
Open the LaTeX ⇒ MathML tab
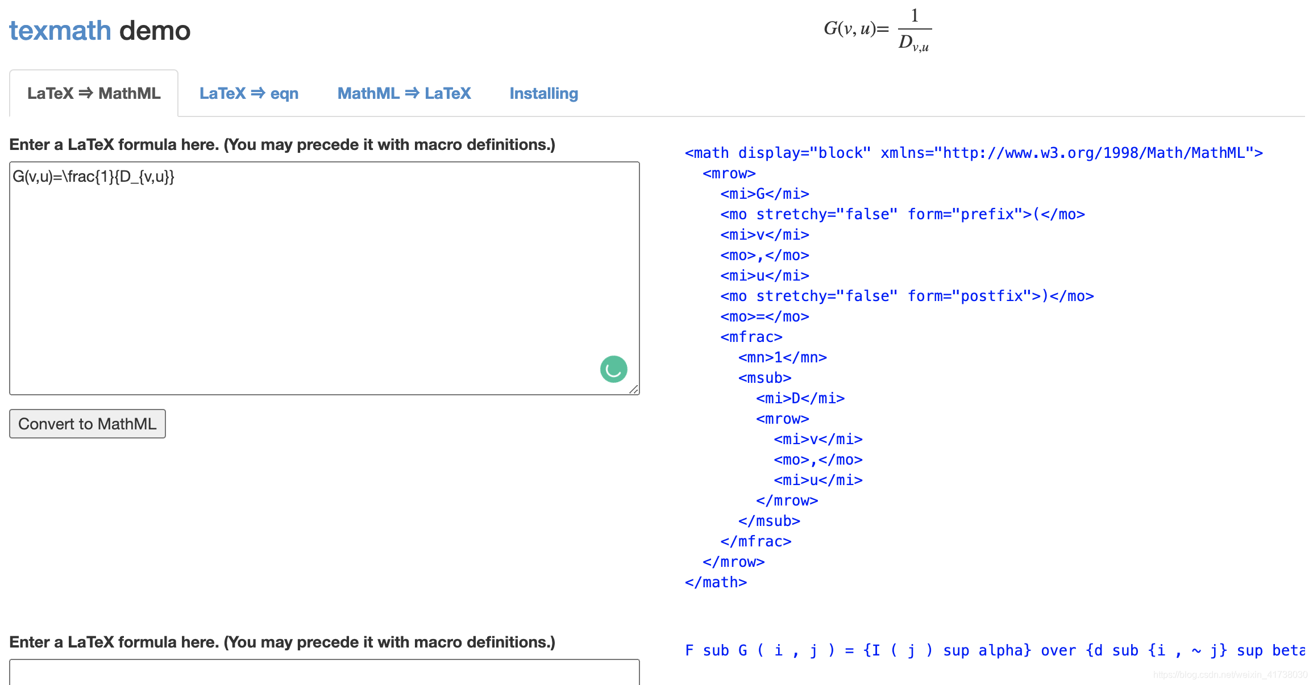tap(94, 93)
